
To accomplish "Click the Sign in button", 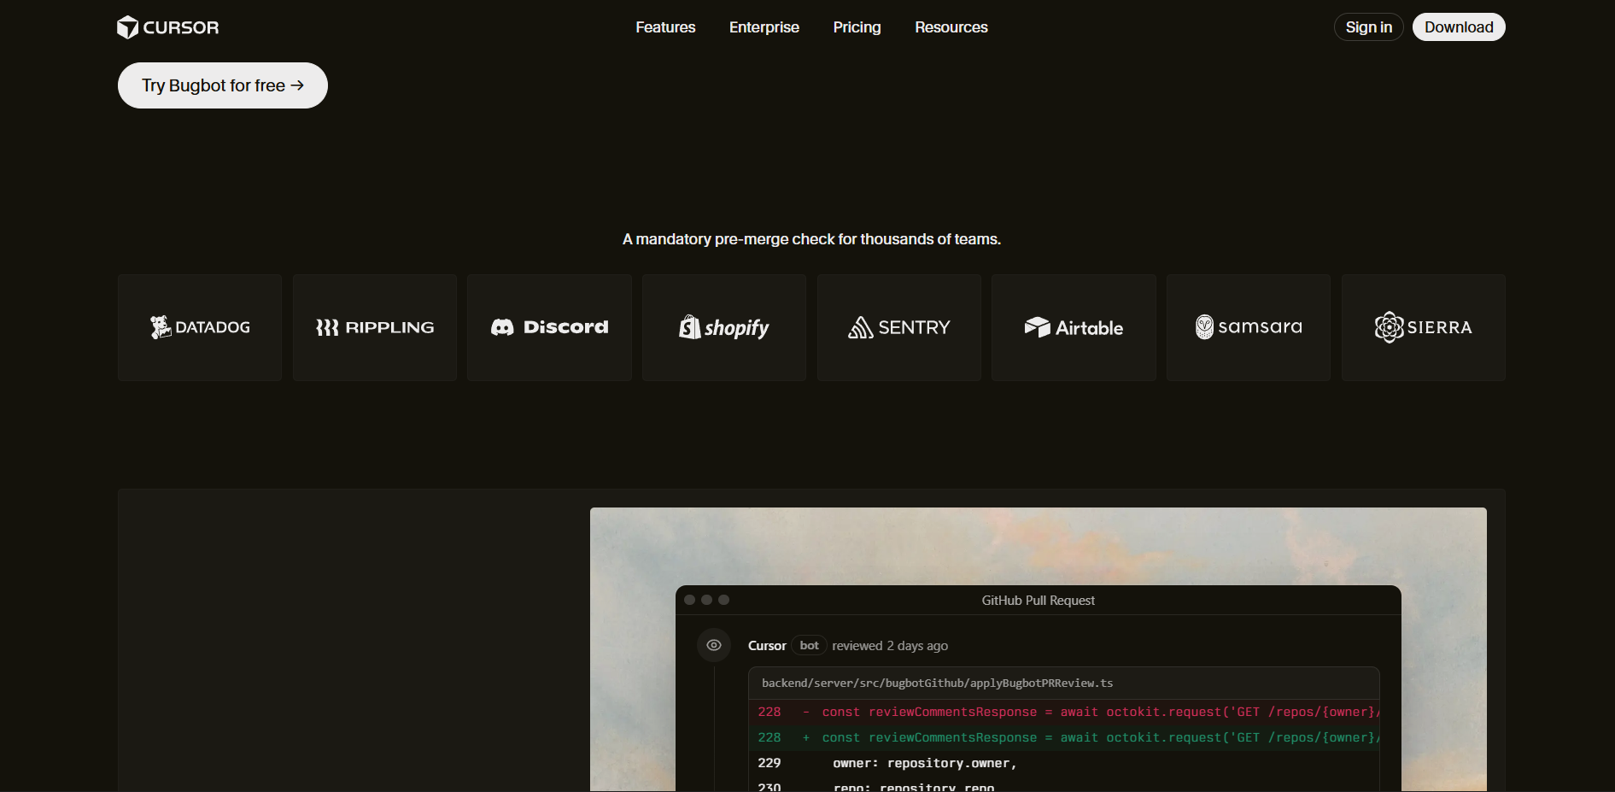I will coord(1368,27).
